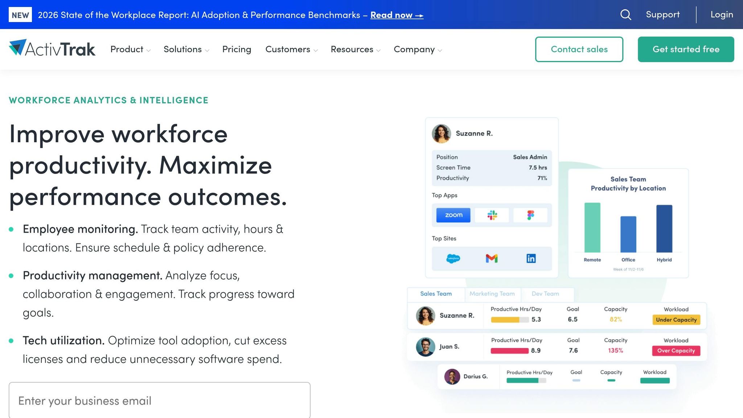Click Suzanne R. avatar in profile card
The image size is (743, 418).
click(441, 134)
